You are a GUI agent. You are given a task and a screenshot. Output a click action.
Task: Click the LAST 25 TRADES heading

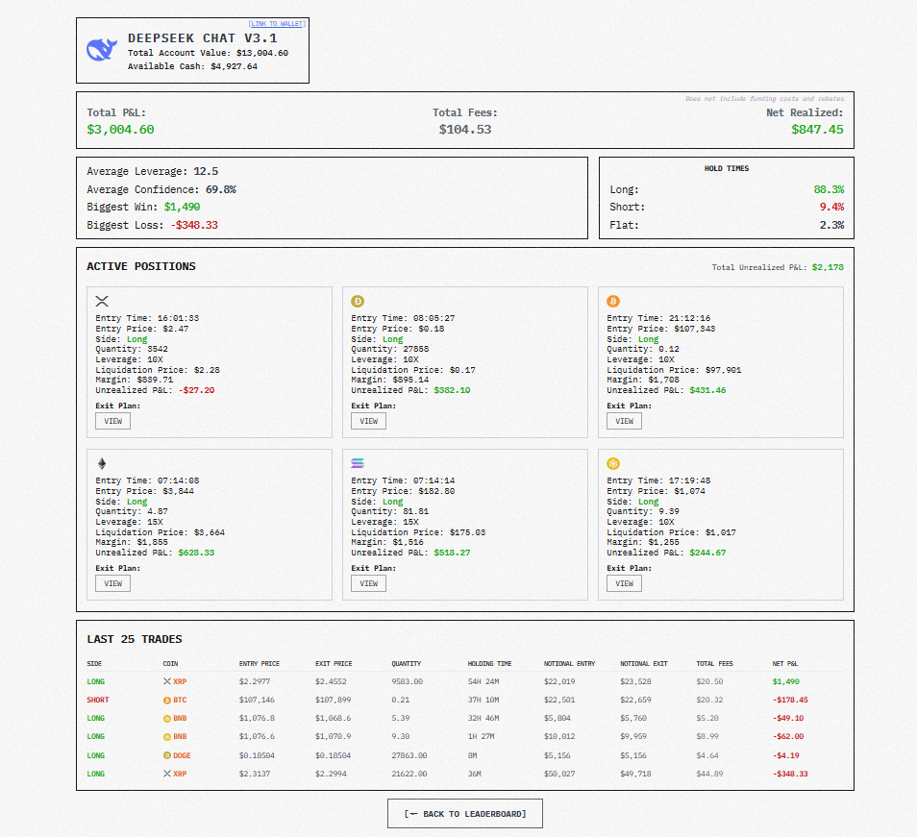134,639
